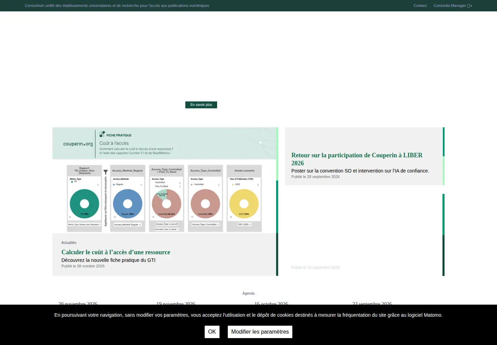Open the Consortia Manager link
This screenshot has width=497, height=345.
449,6
